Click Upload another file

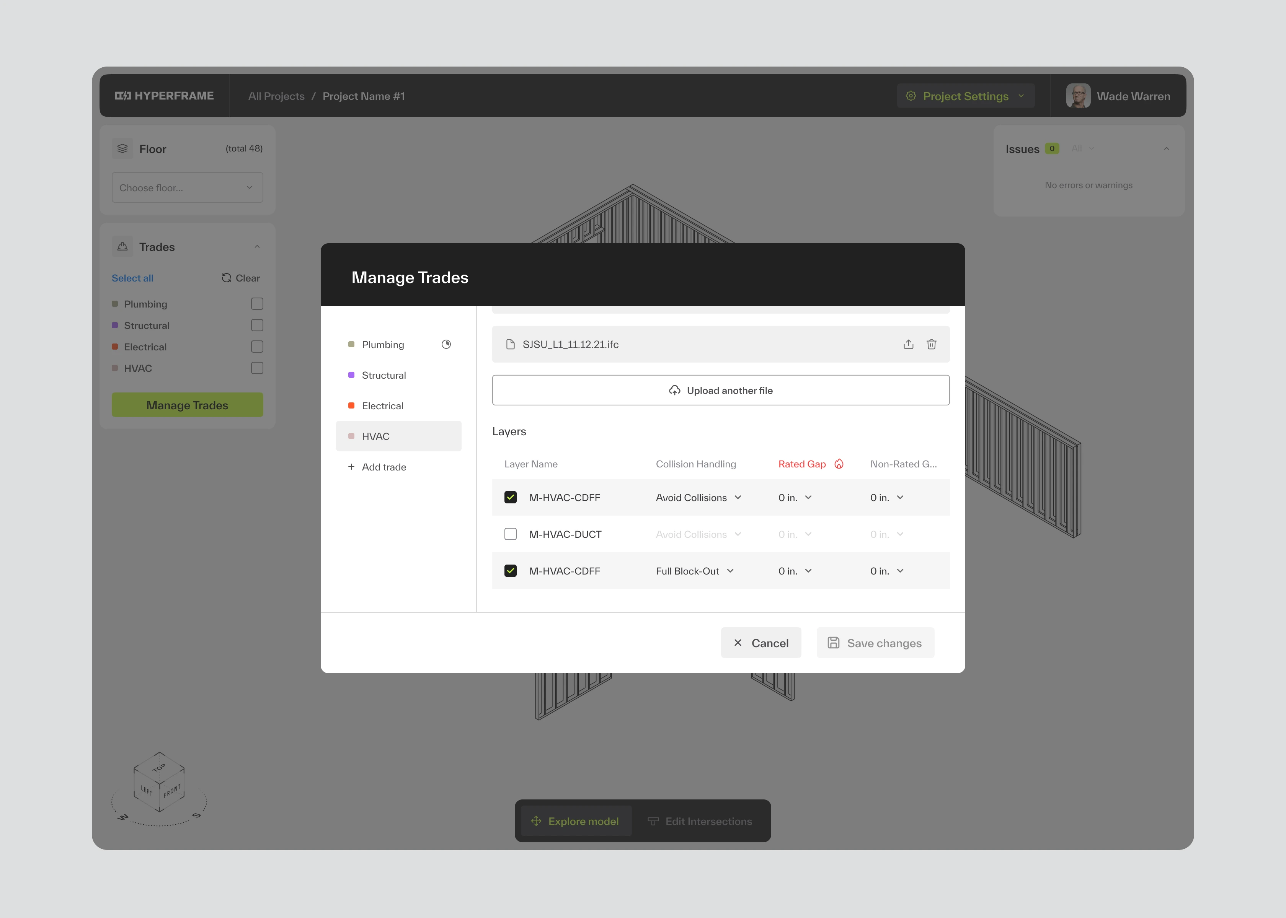tap(720, 391)
